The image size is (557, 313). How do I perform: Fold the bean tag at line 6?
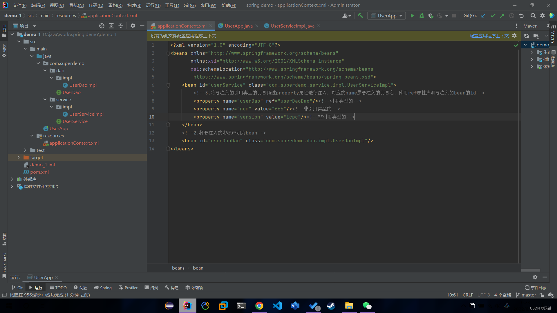(168, 85)
